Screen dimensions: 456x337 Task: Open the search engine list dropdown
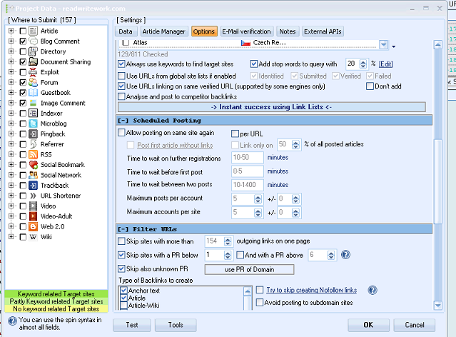pyautogui.click(x=384, y=45)
